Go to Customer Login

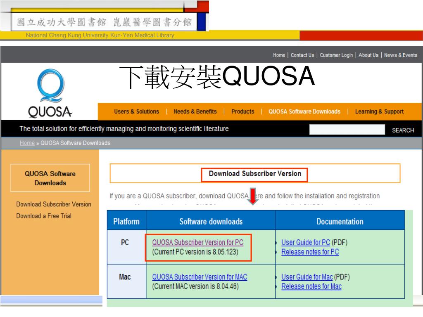(x=336, y=55)
